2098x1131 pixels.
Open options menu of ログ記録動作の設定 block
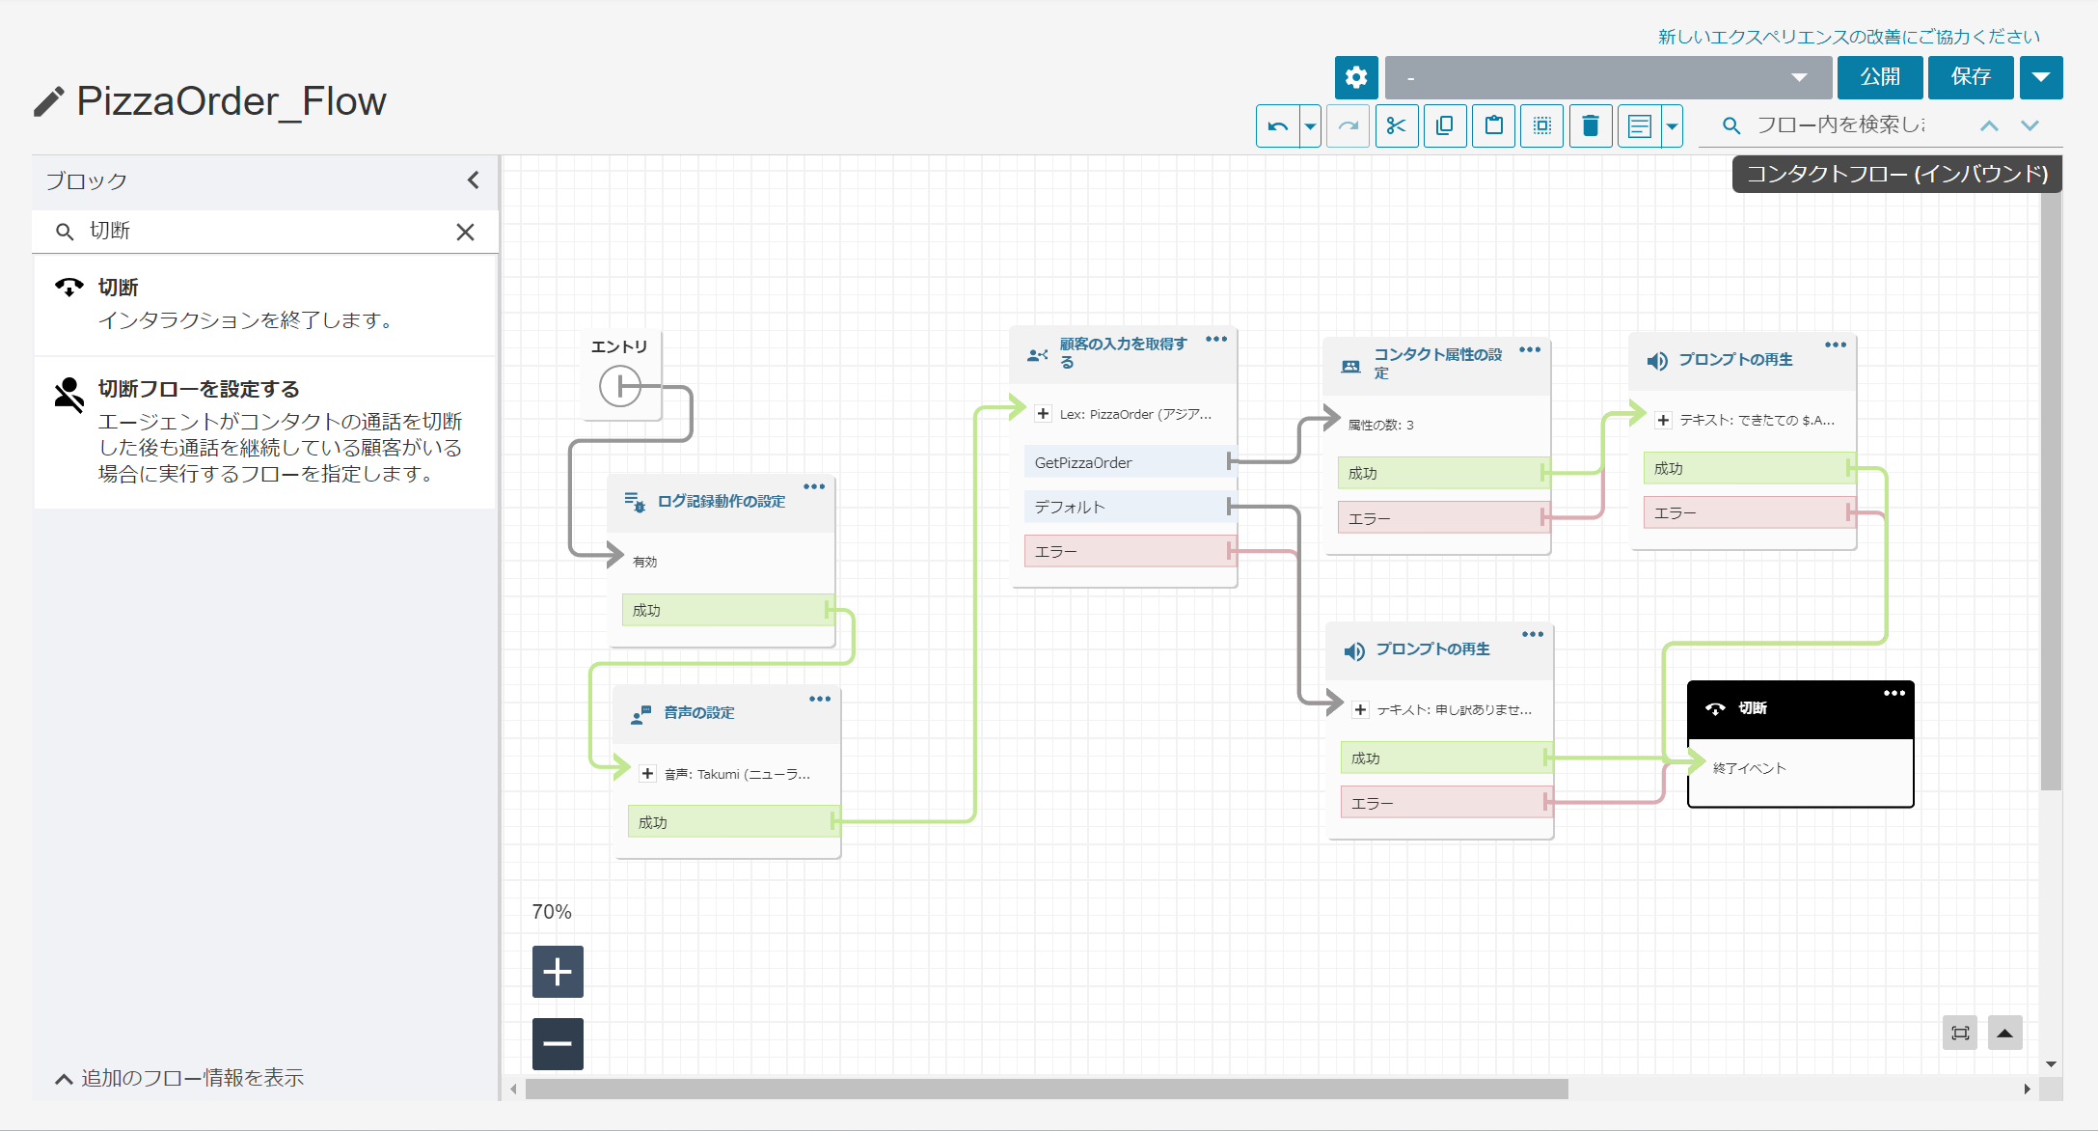[x=814, y=486]
